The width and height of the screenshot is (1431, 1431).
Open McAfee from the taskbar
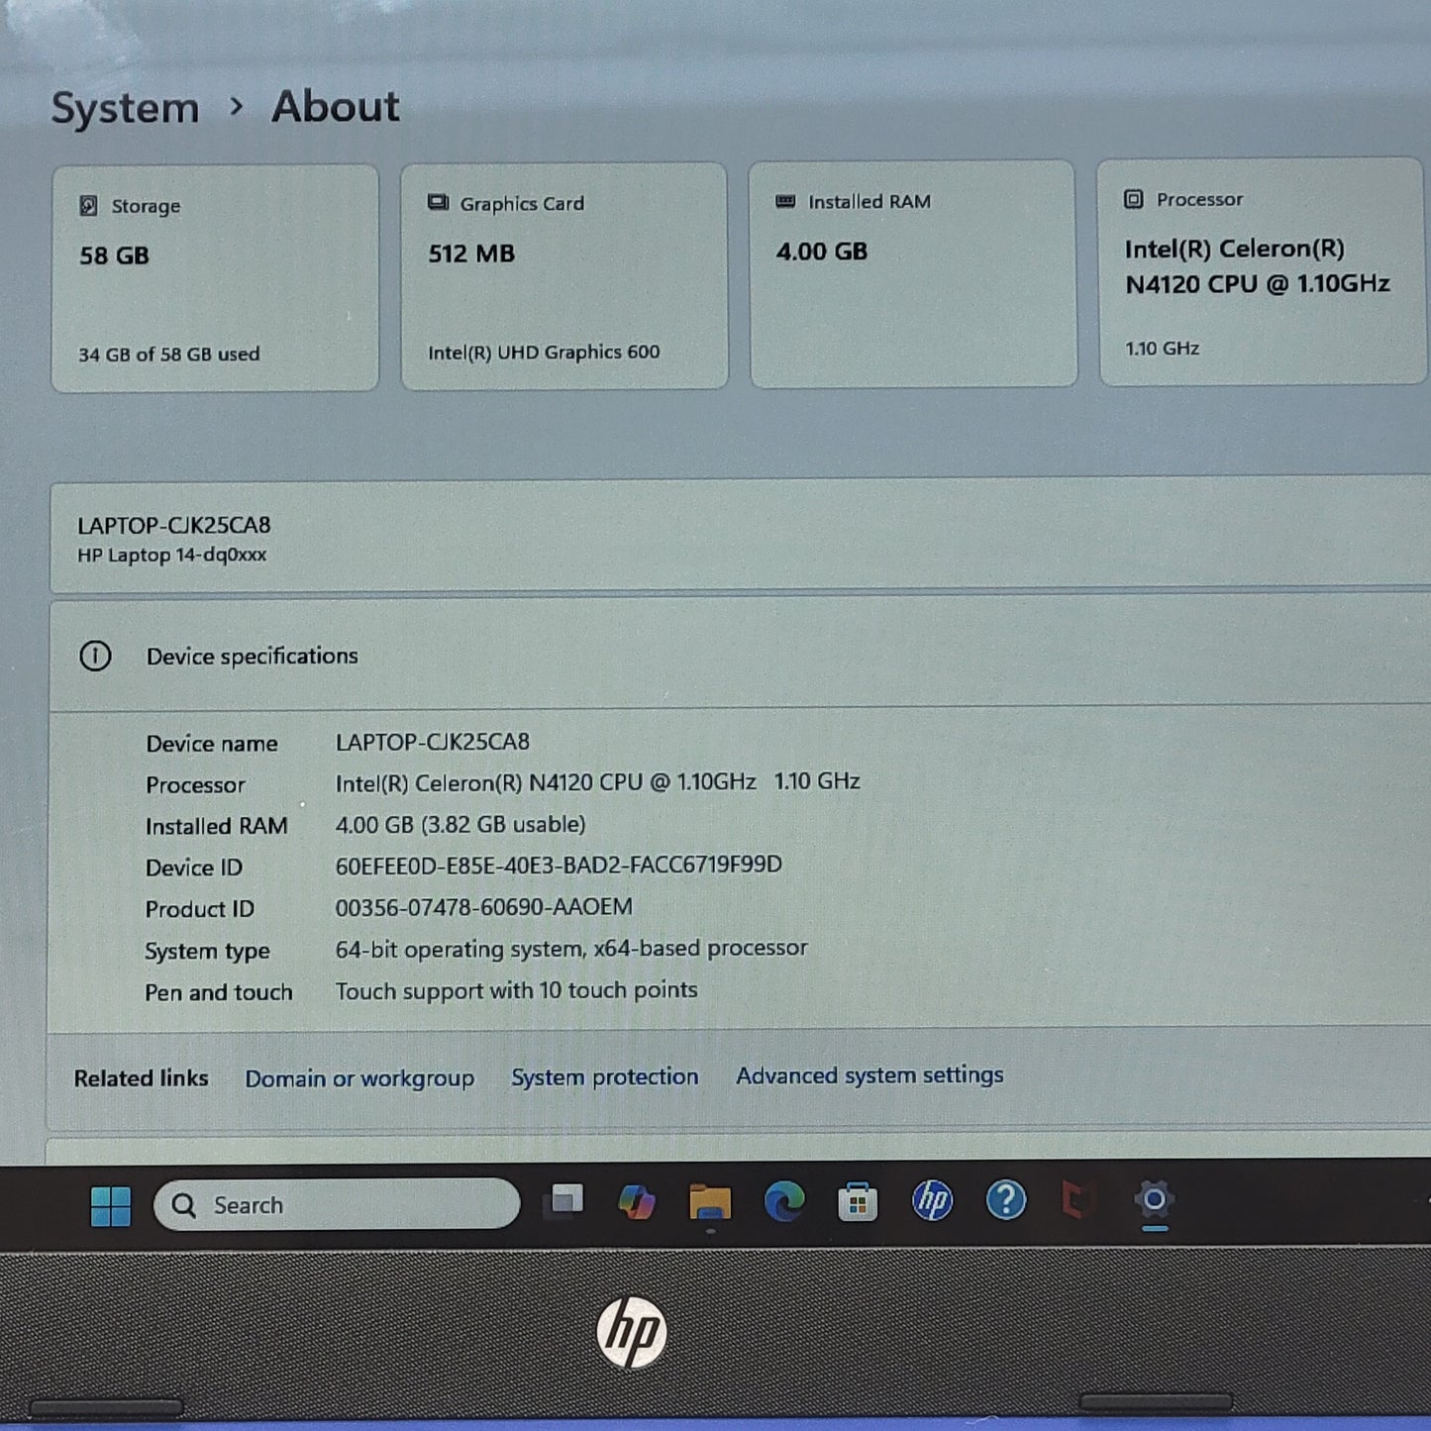click(1078, 1202)
